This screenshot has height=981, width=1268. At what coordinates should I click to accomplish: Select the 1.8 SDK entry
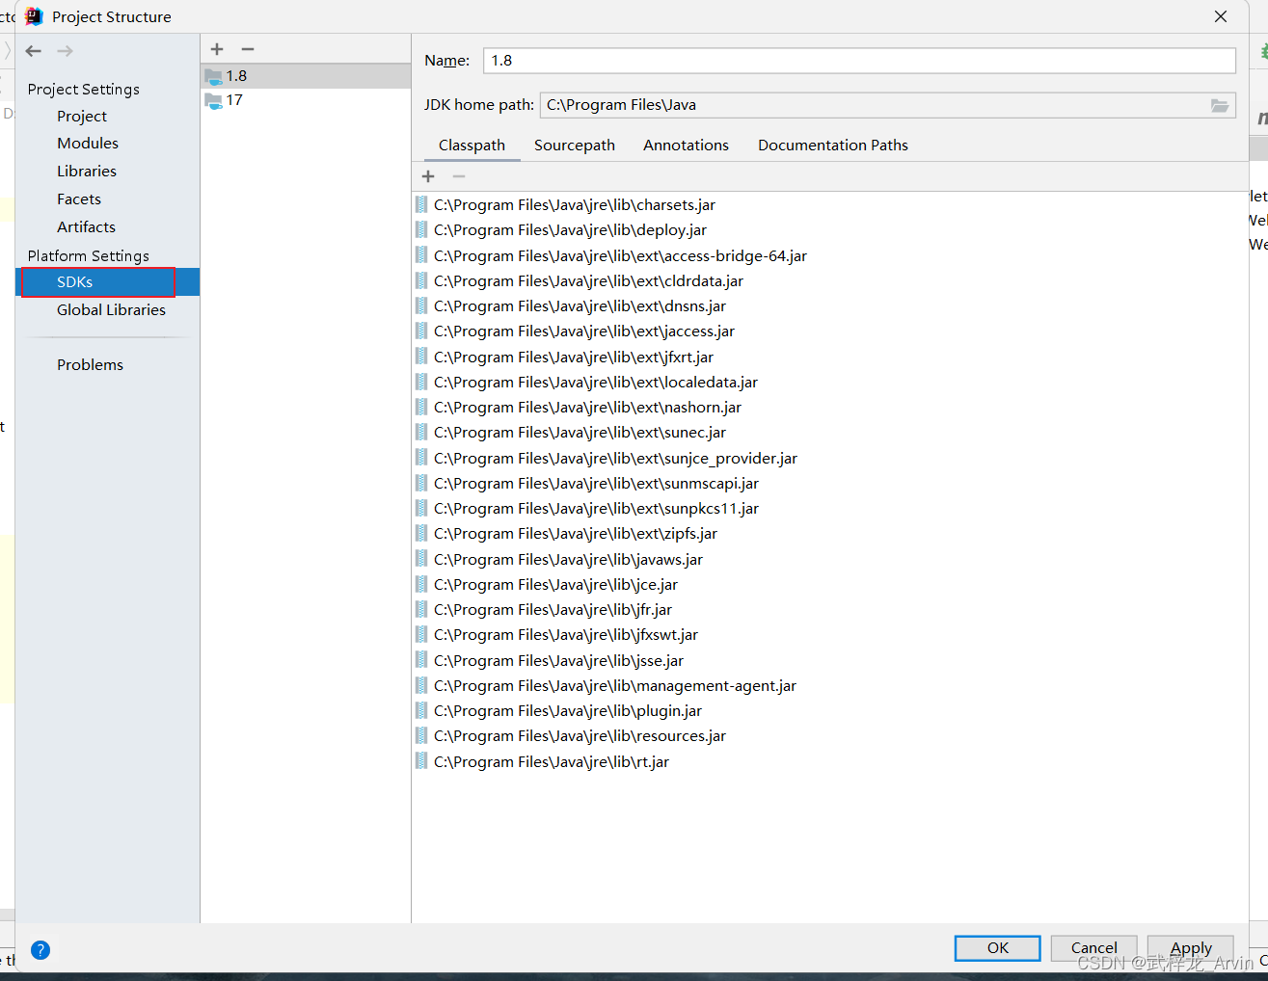[306, 76]
